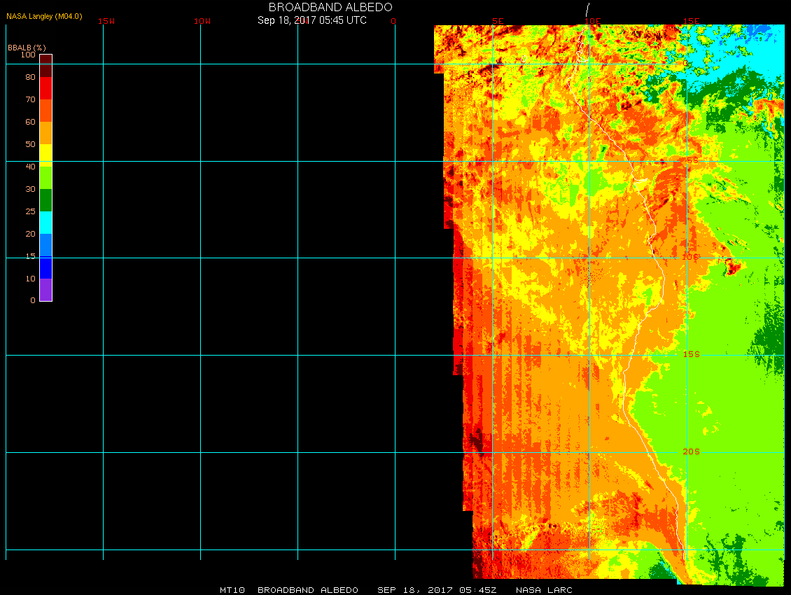Viewport: 791px width, 595px height.
Task: Choose the bright red 70–80% legend swatch
Action: [45, 88]
